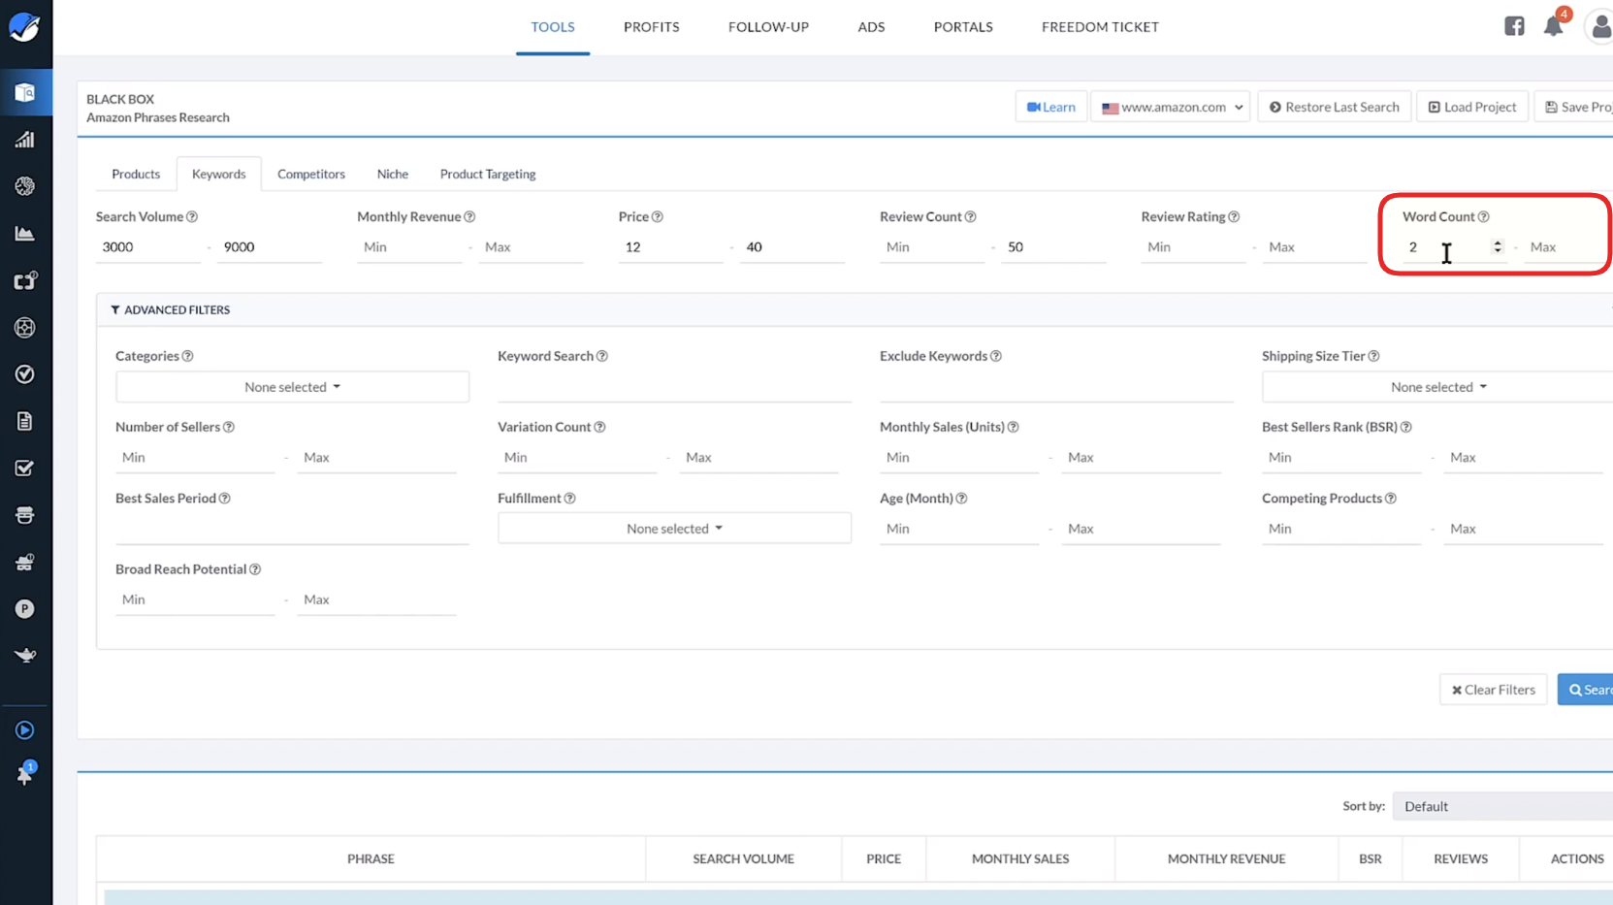Open the circled checkmark icon in sidebar
Image resolution: width=1613 pixels, height=905 pixels.
pos(25,374)
